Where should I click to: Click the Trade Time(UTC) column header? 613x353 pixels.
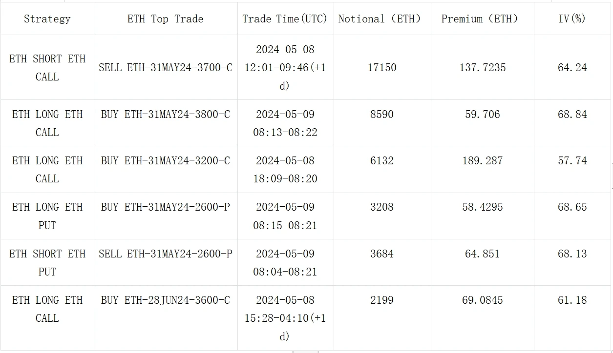[x=285, y=19]
